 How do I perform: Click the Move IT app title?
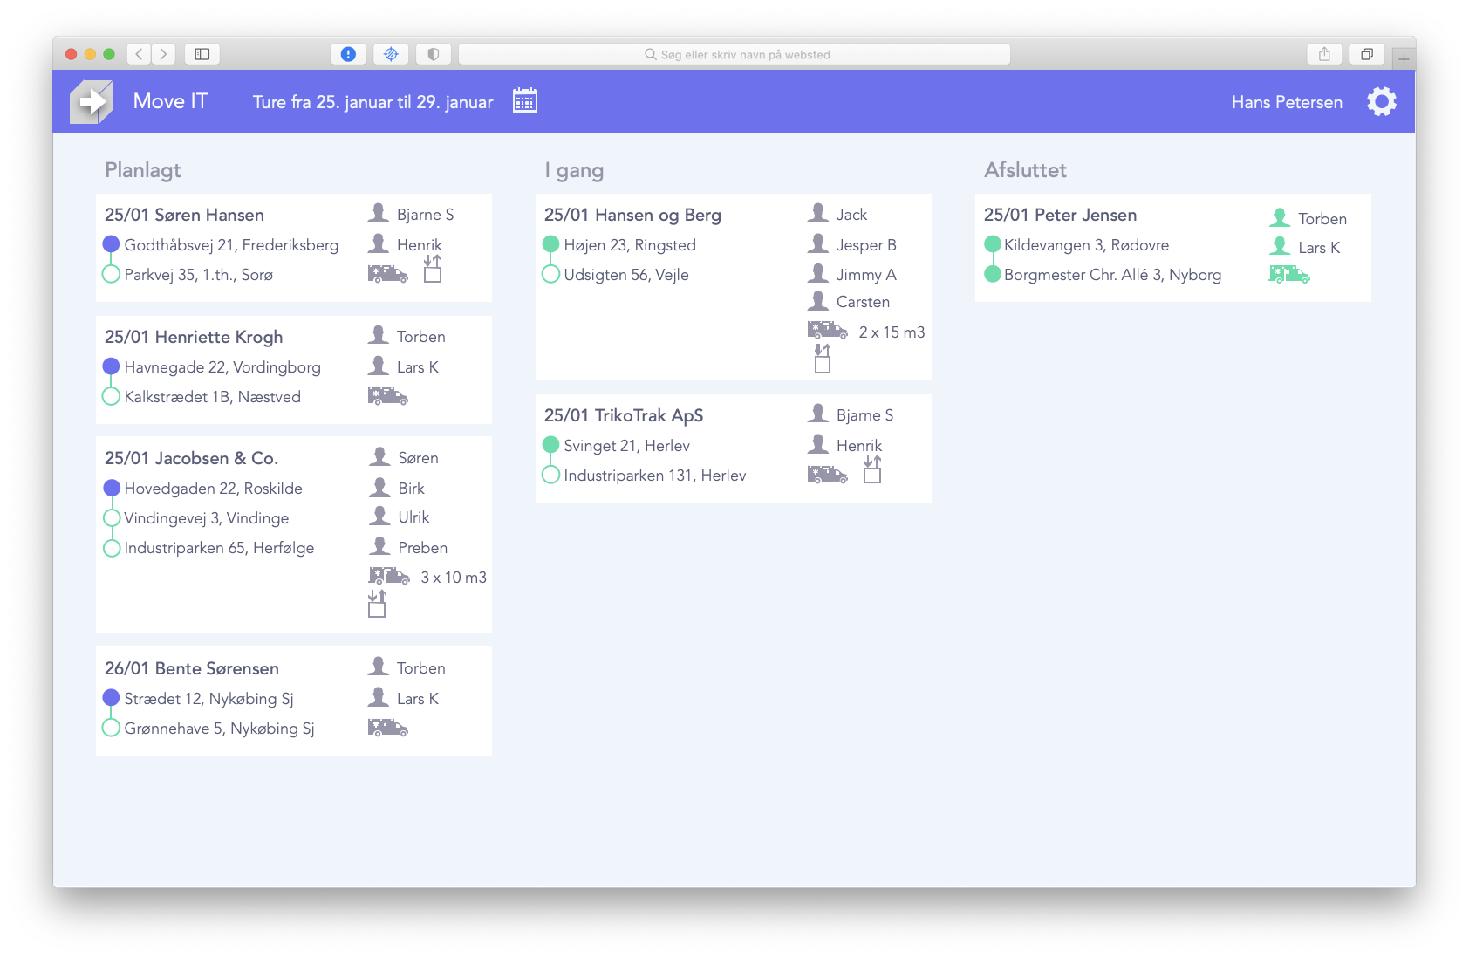(x=170, y=101)
